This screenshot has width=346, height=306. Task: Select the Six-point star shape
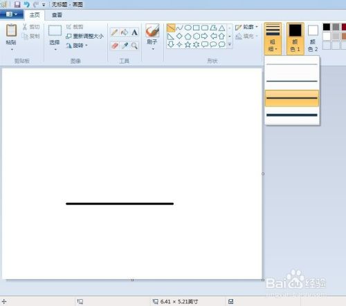tap(197, 44)
